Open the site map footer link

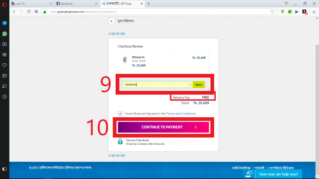241,168
